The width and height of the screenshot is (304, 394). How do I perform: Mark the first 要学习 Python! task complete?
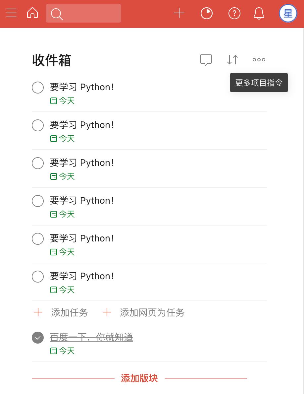pos(38,88)
